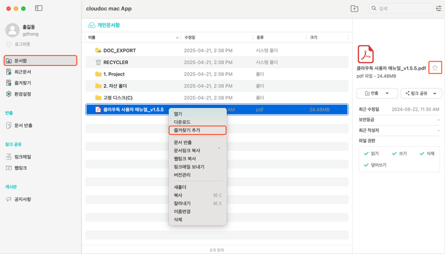Toggle the 읽기 permission checkbox
This screenshot has width=445, height=254.
(366, 153)
